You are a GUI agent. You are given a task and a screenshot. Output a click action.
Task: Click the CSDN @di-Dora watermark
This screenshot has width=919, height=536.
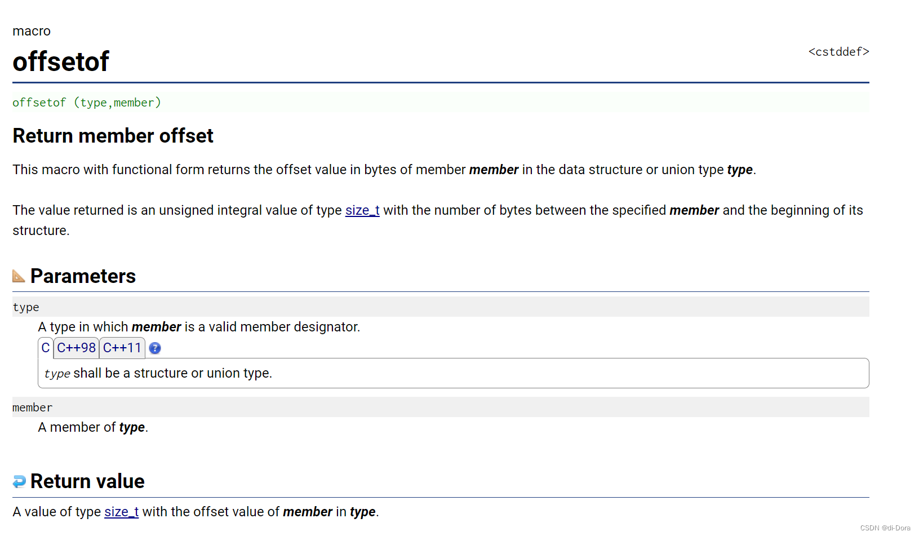click(x=885, y=528)
